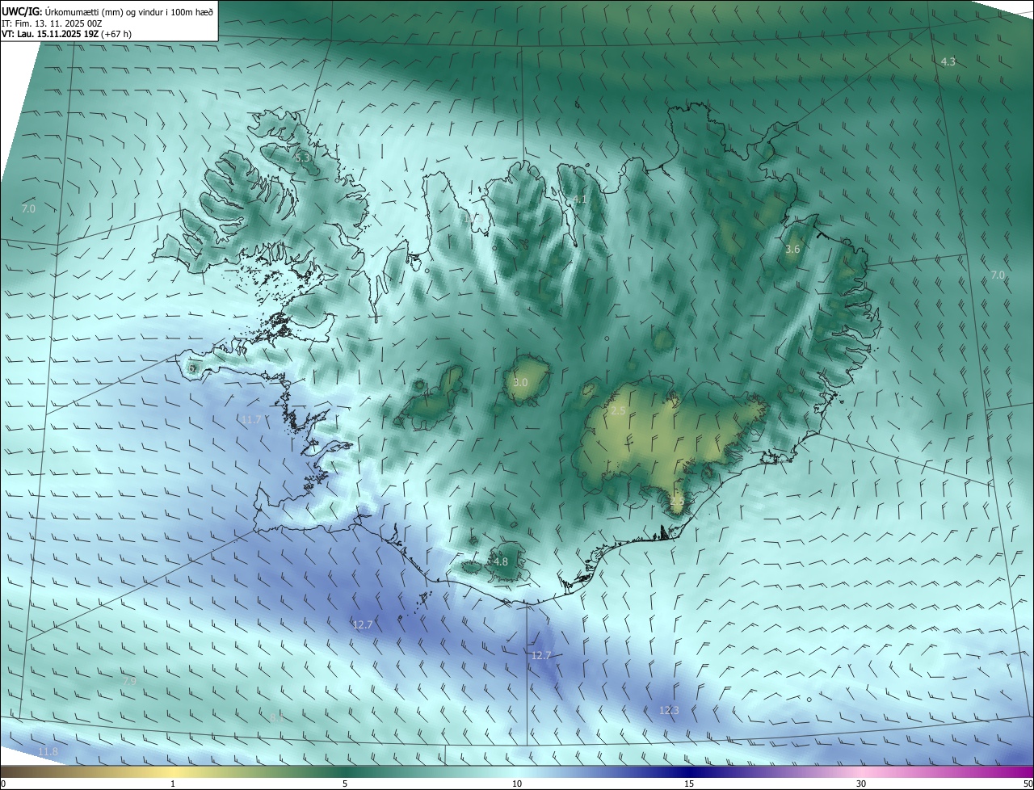
Task: Click the 4.3 value label over the northeast sea
Action: [948, 62]
